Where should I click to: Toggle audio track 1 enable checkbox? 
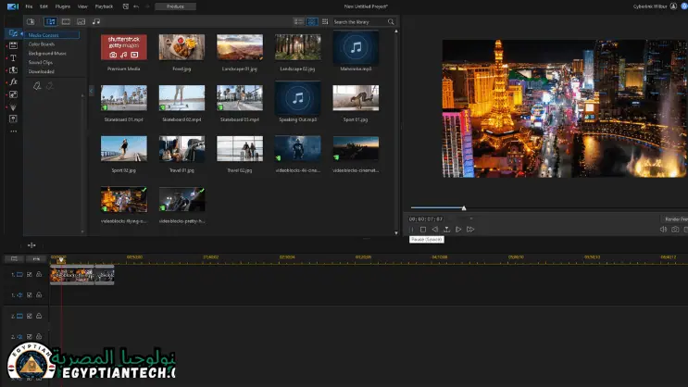(x=29, y=294)
